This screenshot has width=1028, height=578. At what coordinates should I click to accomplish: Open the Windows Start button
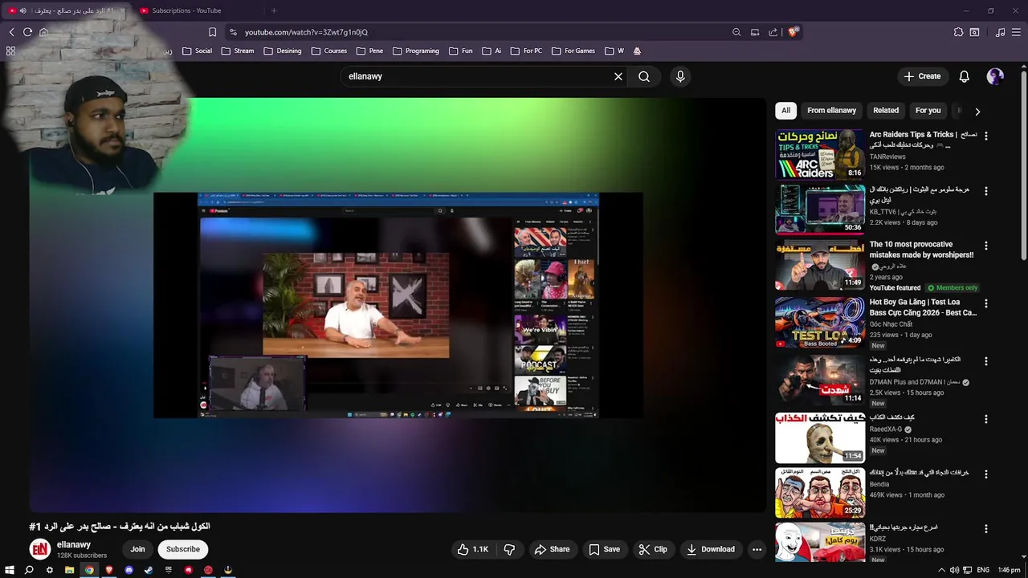[10, 570]
